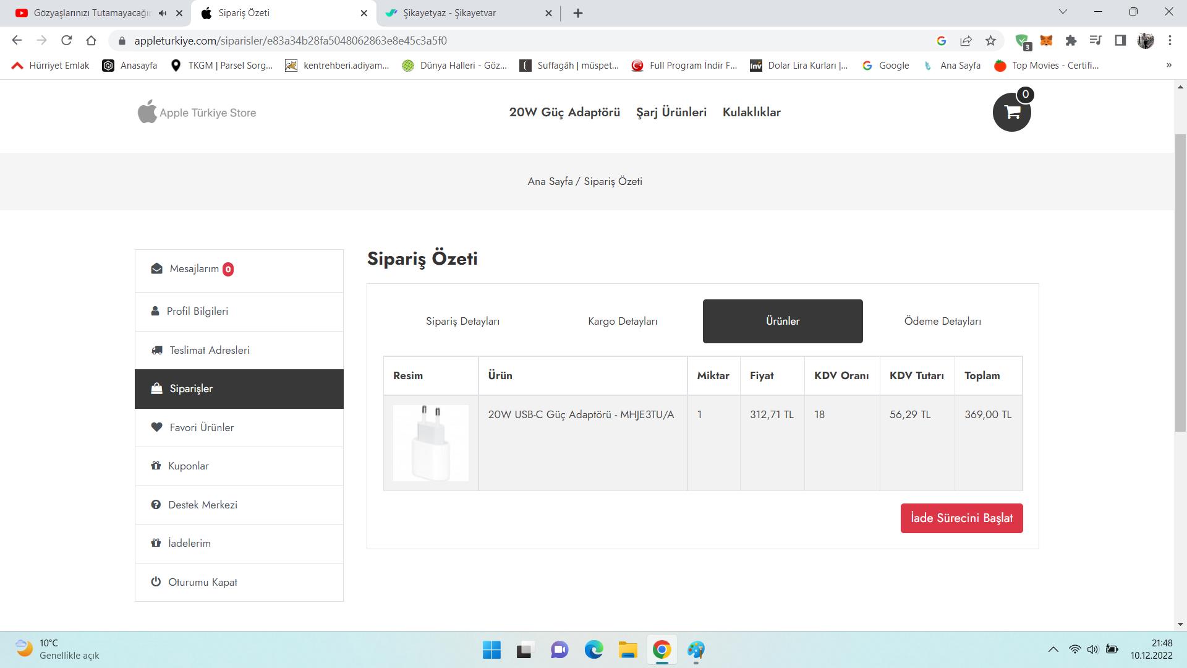Click the share page icon in address bar
Image resolution: width=1187 pixels, height=668 pixels.
(966, 41)
